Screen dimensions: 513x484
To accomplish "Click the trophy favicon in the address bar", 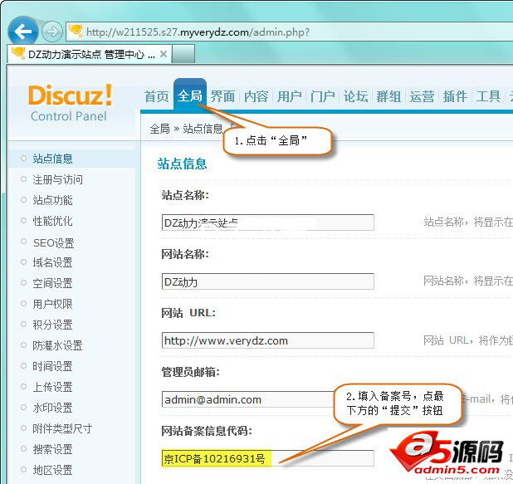I will point(76,31).
